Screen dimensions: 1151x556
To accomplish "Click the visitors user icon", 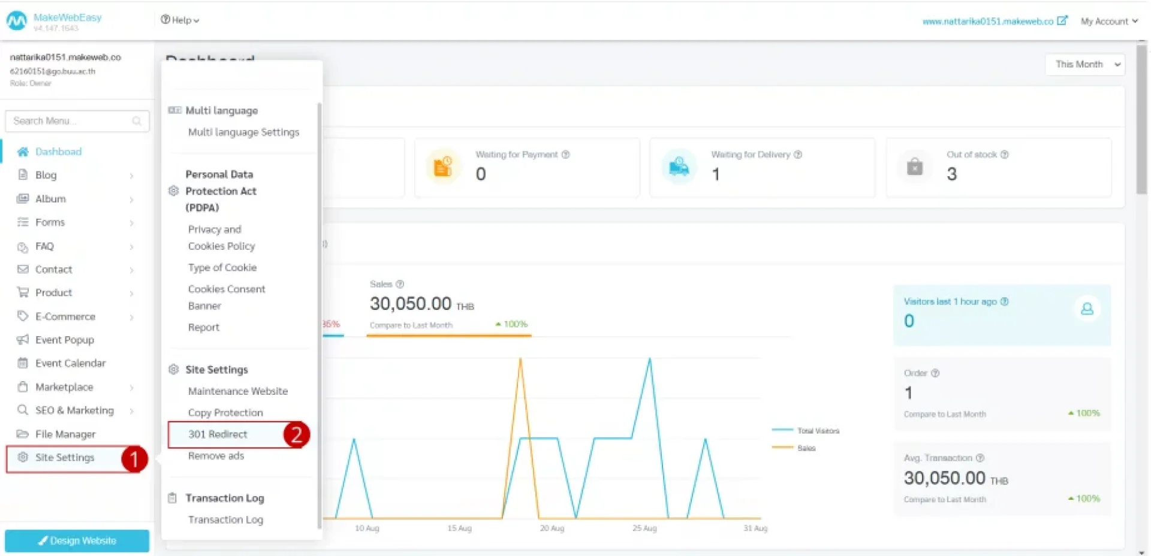I will tap(1087, 309).
